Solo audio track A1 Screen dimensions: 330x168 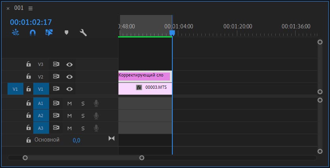coord(83,103)
